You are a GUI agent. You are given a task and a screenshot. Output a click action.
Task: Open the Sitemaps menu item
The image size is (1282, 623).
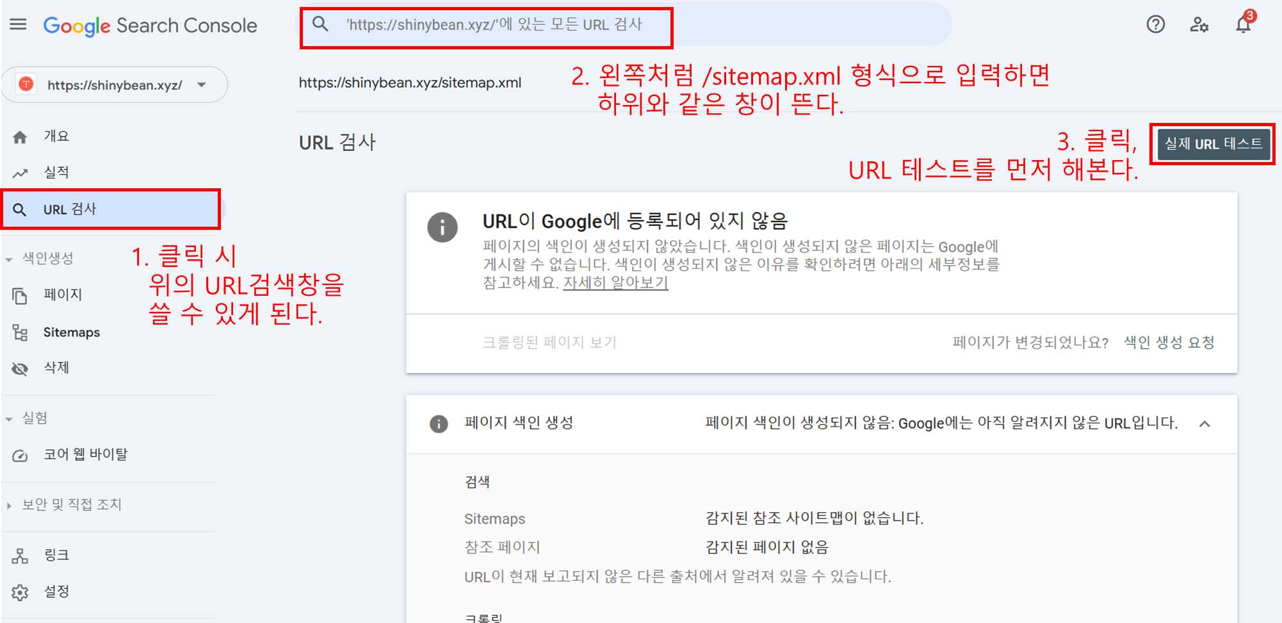(72, 332)
